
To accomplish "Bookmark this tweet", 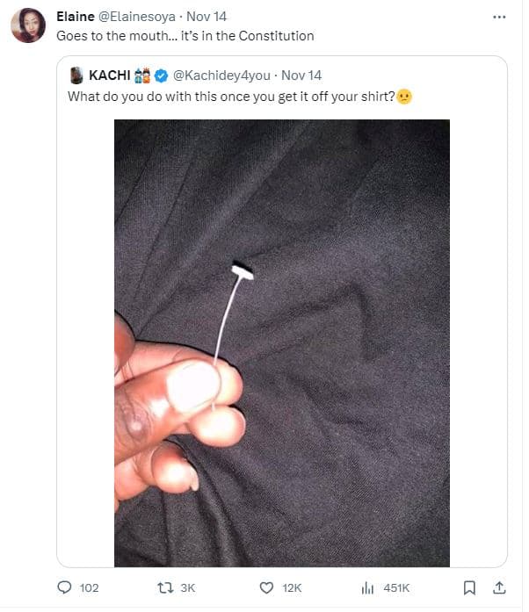I will (469, 587).
